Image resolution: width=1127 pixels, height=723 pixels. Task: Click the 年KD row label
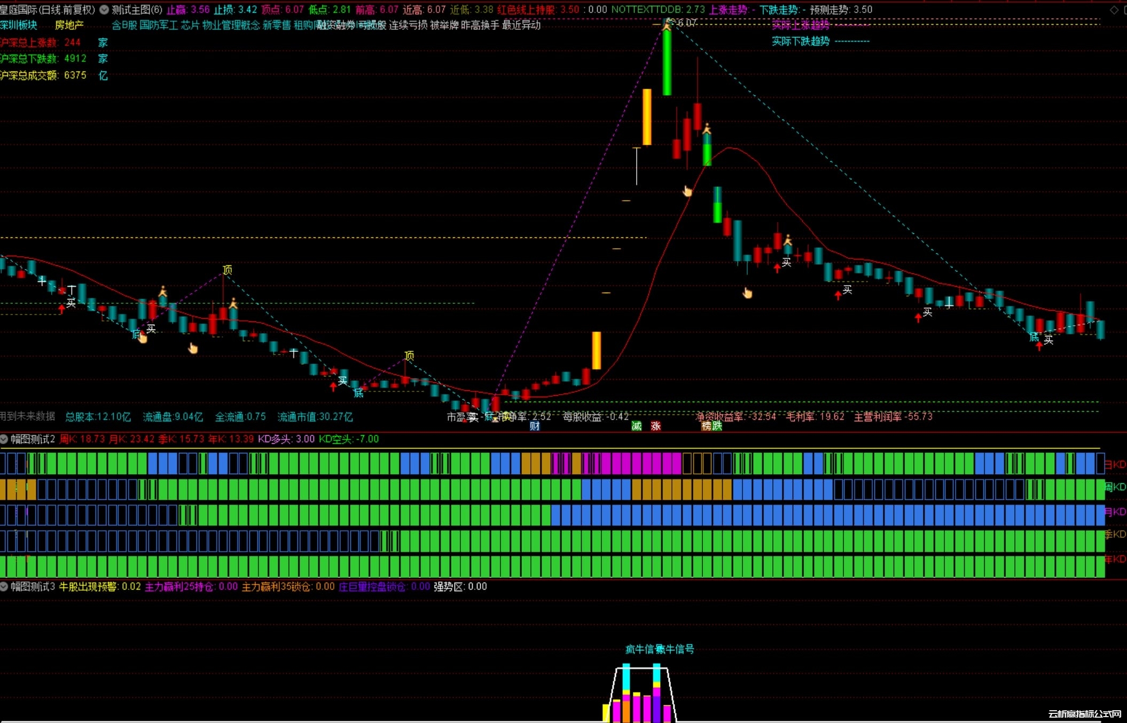(x=1115, y=559)
